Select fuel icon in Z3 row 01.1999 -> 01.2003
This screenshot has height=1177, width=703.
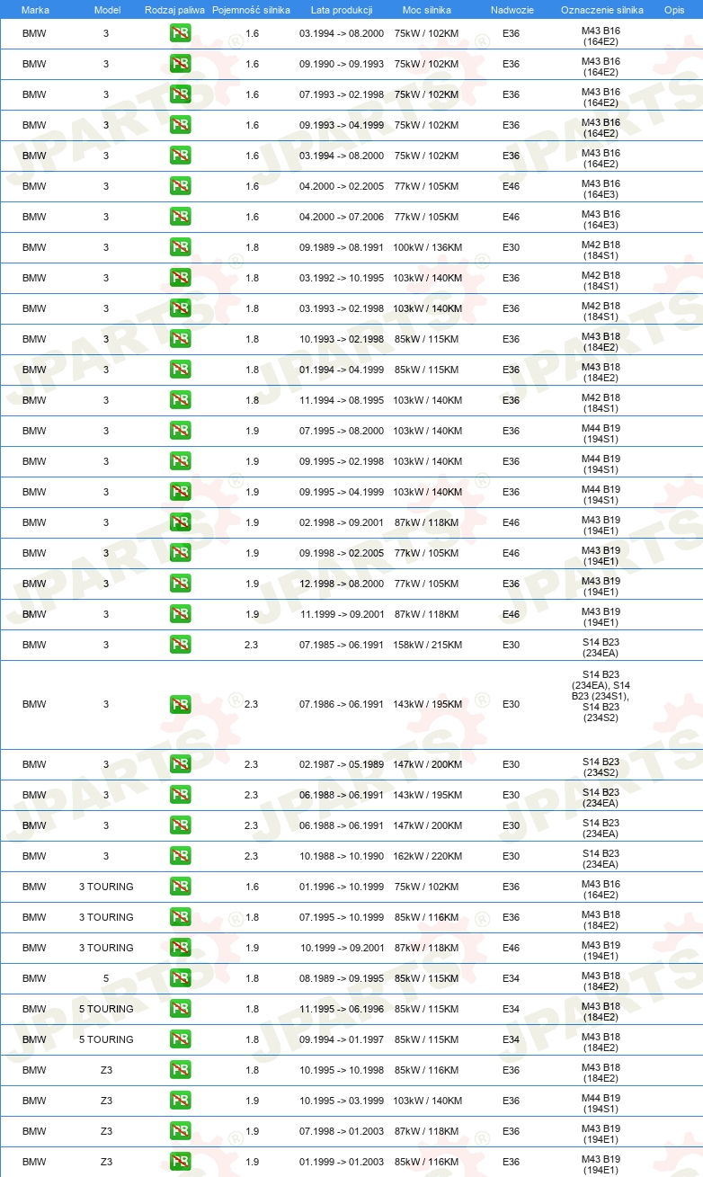180,1162
